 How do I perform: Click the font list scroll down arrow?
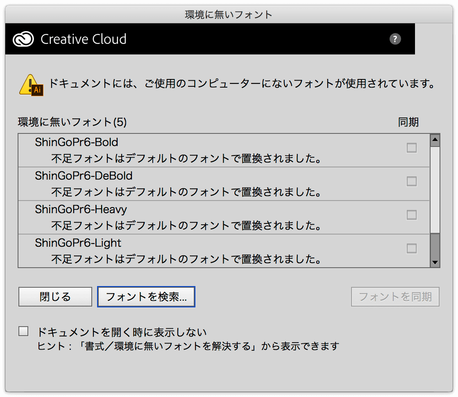(x=435, y=262)
